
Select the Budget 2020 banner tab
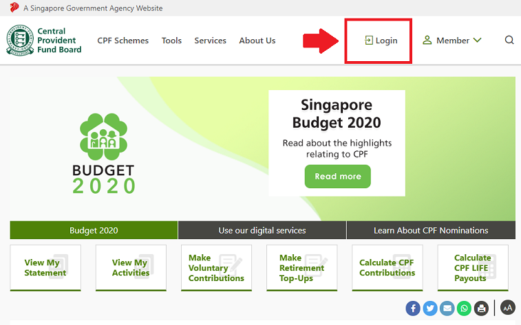[94, 230]
